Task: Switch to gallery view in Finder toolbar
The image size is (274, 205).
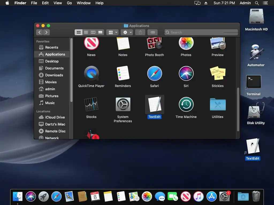Action: (x=101, y=32)
